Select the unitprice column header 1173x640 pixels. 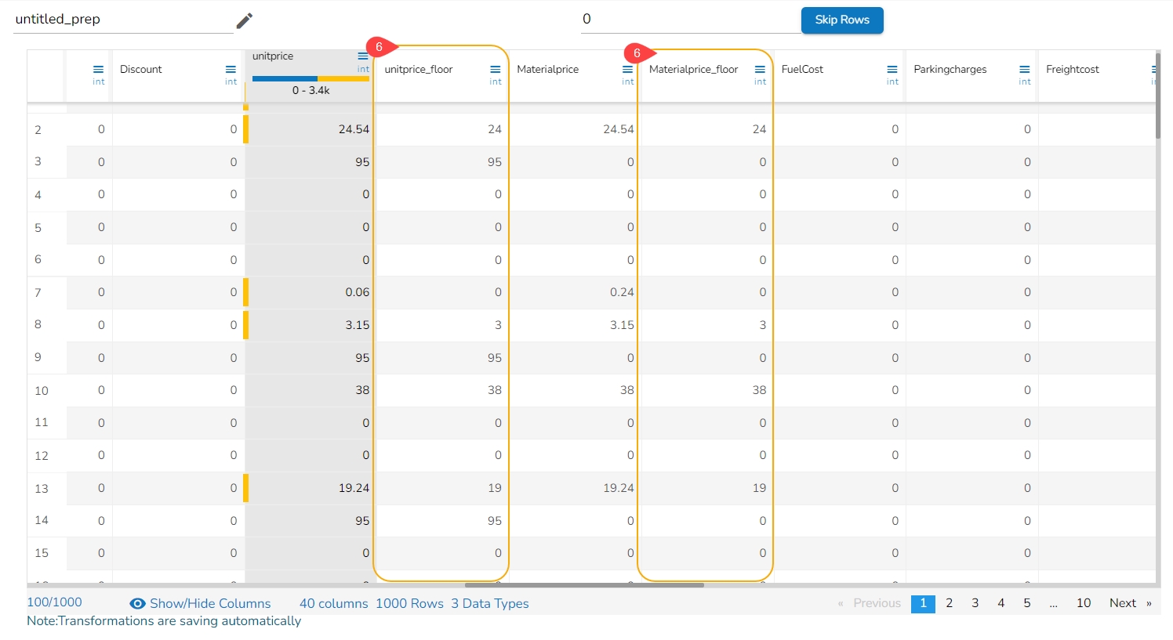(x=273, y=56)
